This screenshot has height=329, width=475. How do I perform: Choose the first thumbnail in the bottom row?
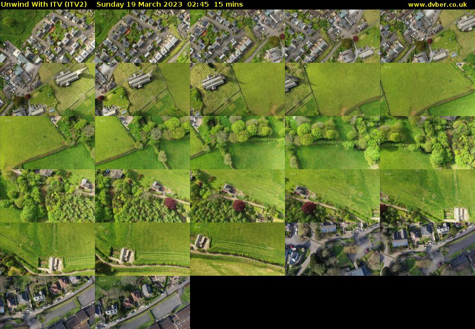[47, 302]
